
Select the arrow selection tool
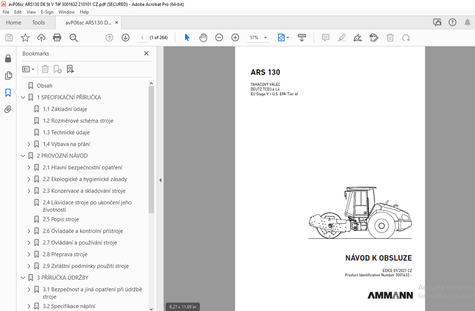187,37
